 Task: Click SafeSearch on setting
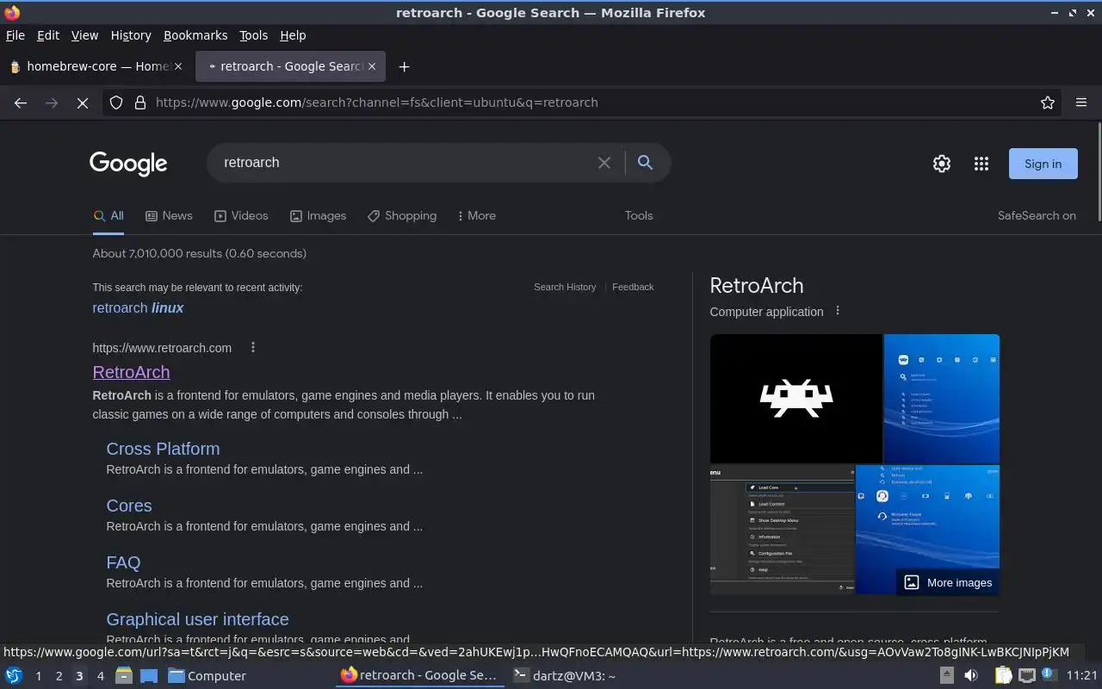1037,216
